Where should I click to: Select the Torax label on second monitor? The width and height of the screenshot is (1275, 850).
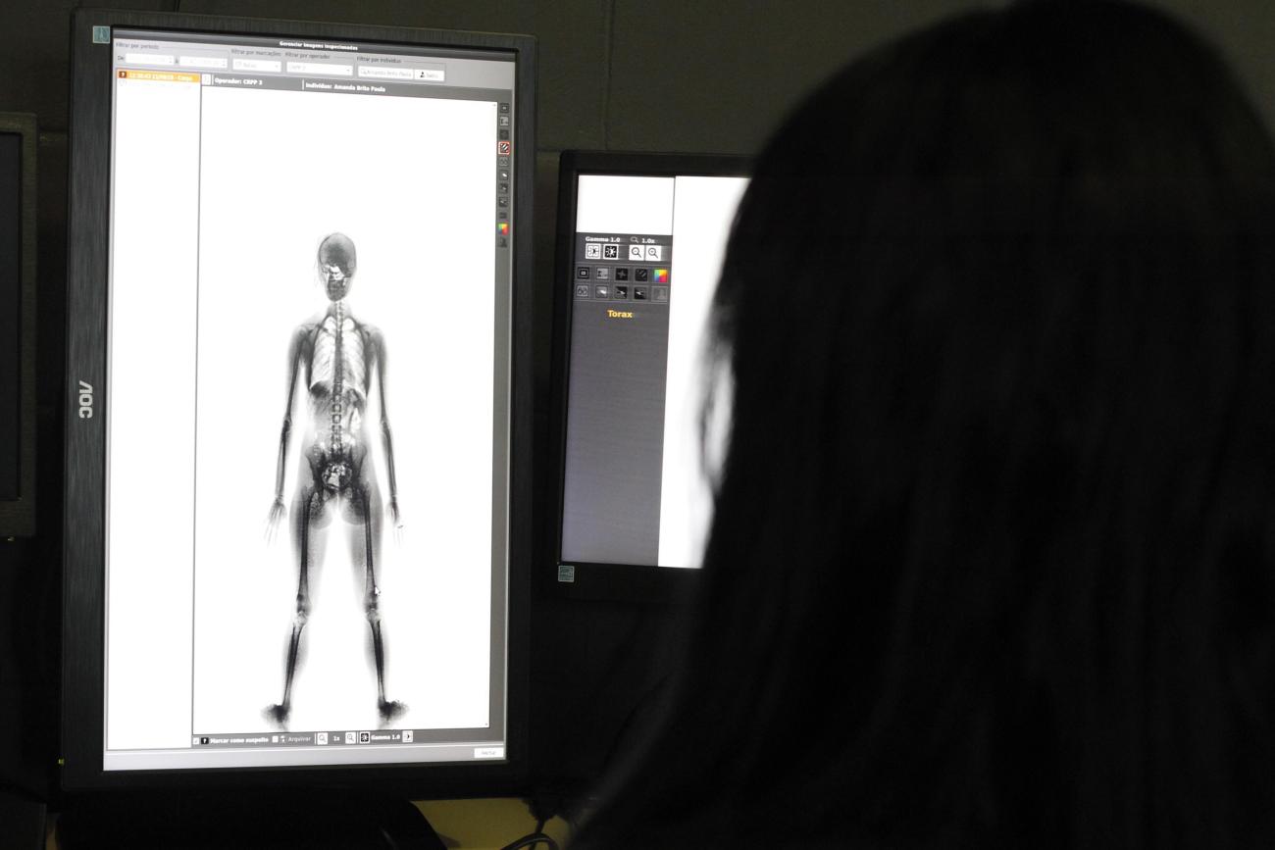(620, 314)
